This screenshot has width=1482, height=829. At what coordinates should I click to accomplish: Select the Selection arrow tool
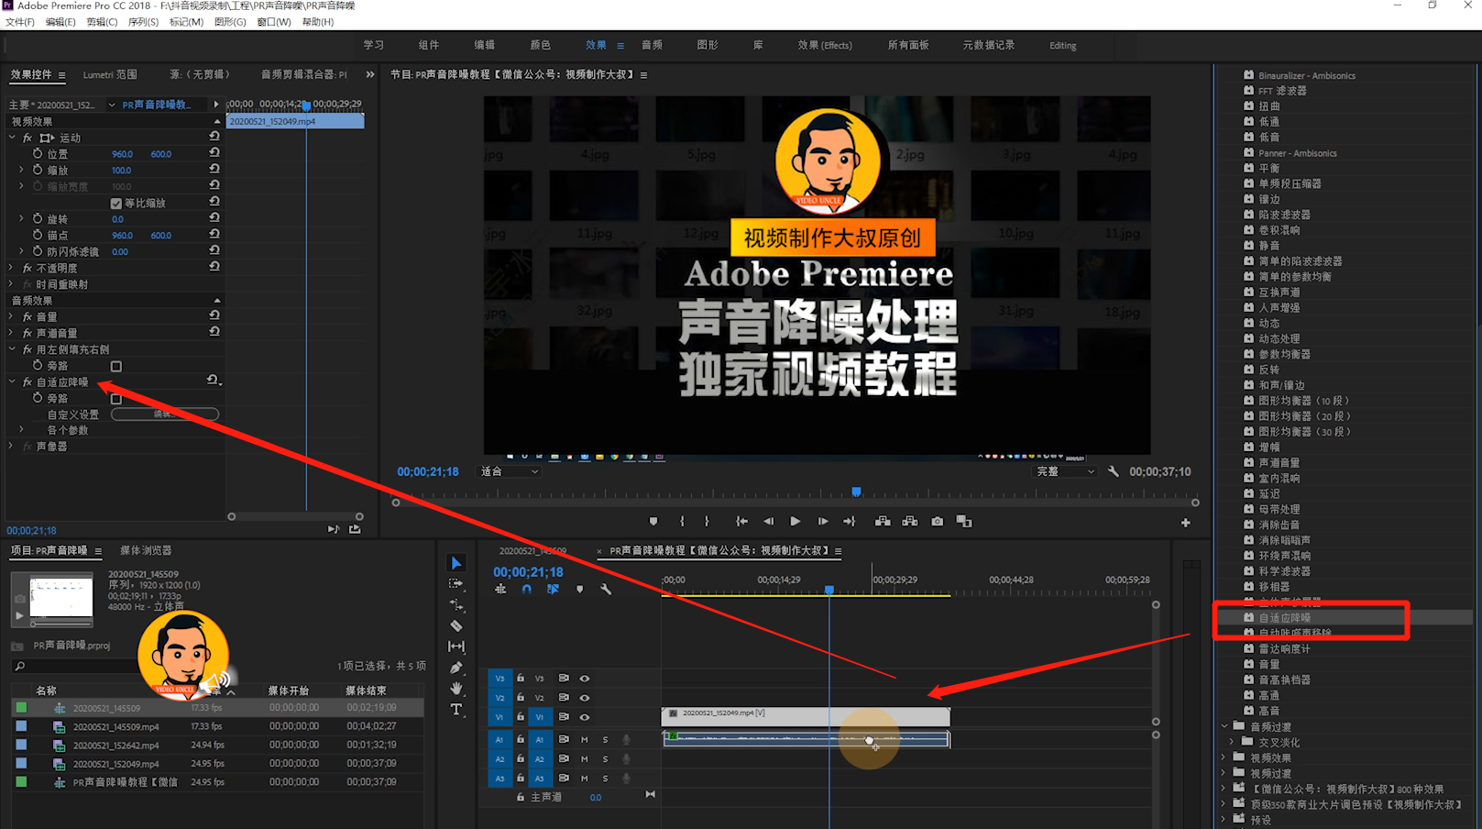click(x=456, y=563)
